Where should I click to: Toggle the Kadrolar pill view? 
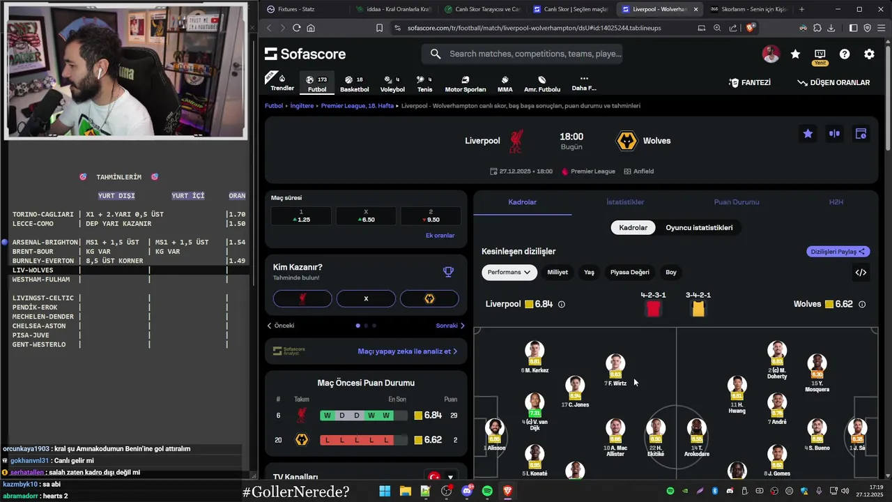(633, 228)
